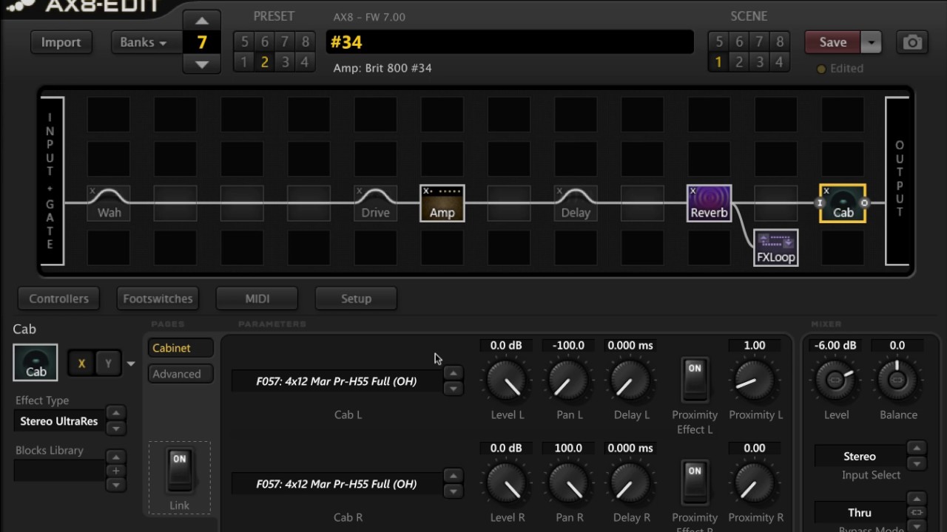Click the preset name field #34
The image size is (947, 532).
pyautogui.click(x=510, y=42)
